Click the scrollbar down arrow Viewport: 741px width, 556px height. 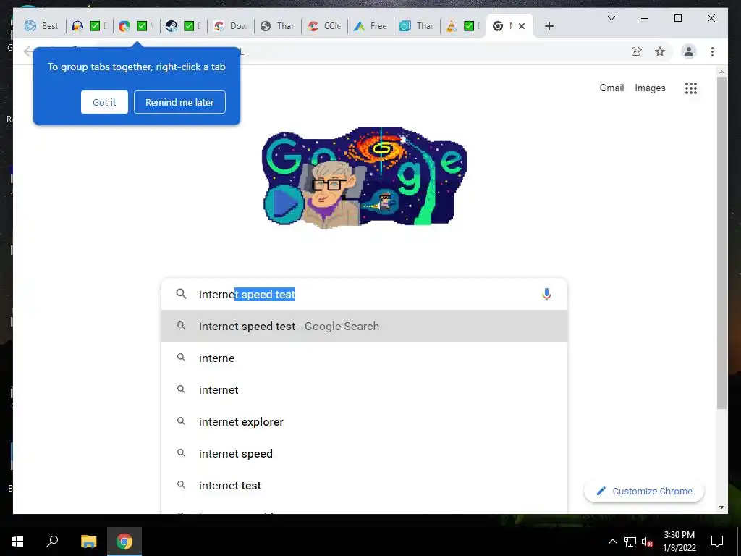click(721, 507)
